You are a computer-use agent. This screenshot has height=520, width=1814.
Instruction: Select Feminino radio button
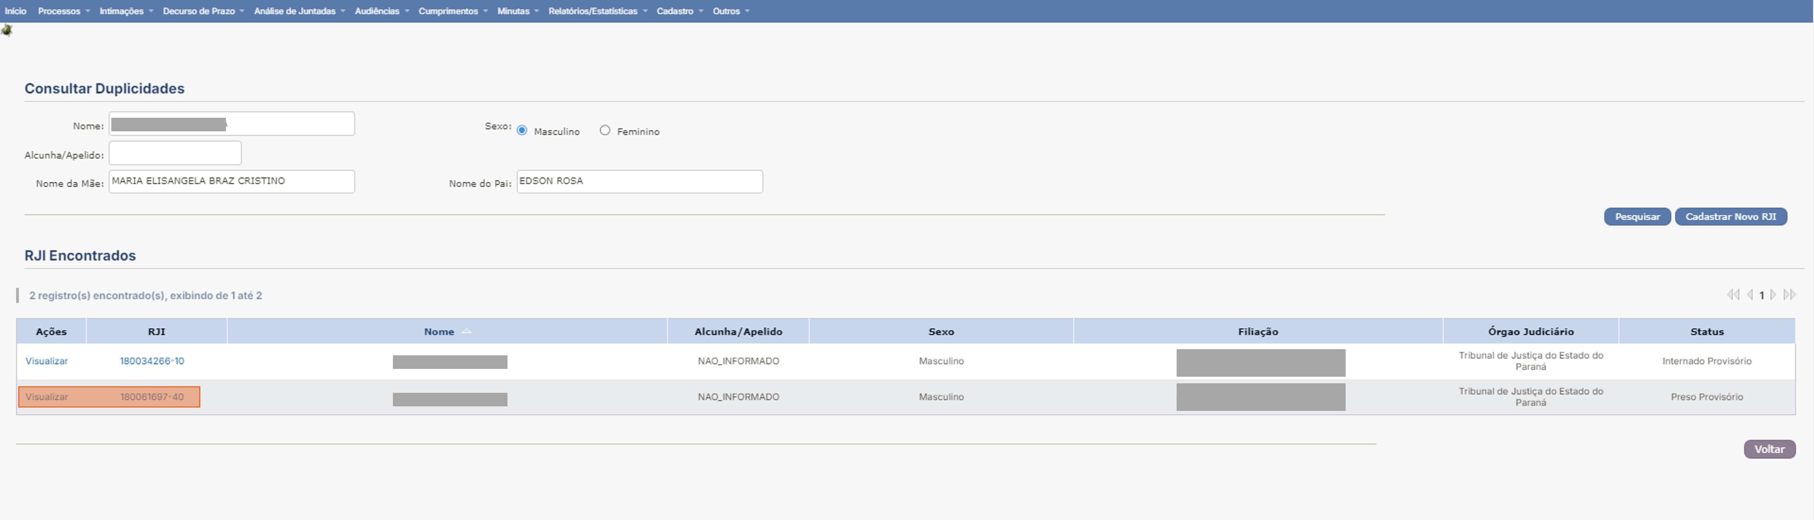point(605,130)
